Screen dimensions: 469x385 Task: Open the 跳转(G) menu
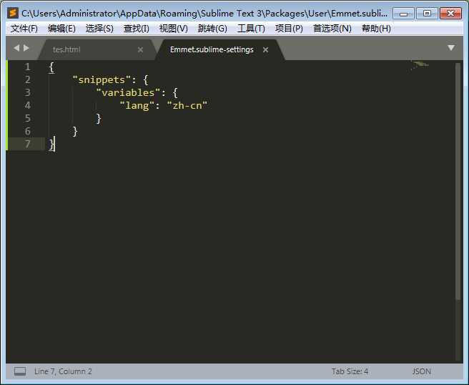point(212,29)
